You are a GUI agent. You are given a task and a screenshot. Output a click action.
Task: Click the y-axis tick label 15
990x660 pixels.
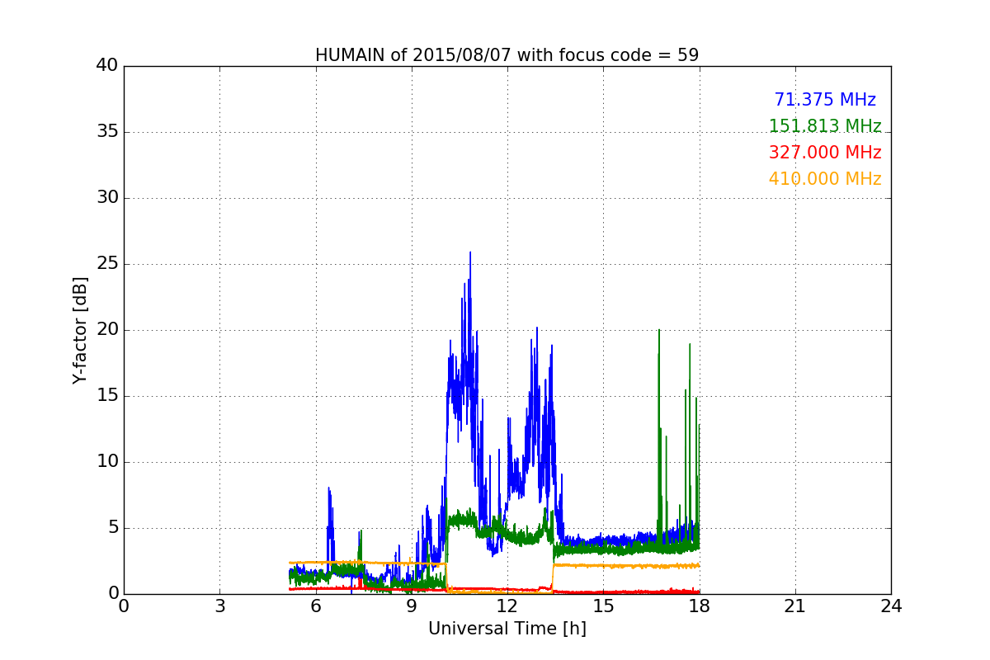pyautogui.click(x=107, y=396)
